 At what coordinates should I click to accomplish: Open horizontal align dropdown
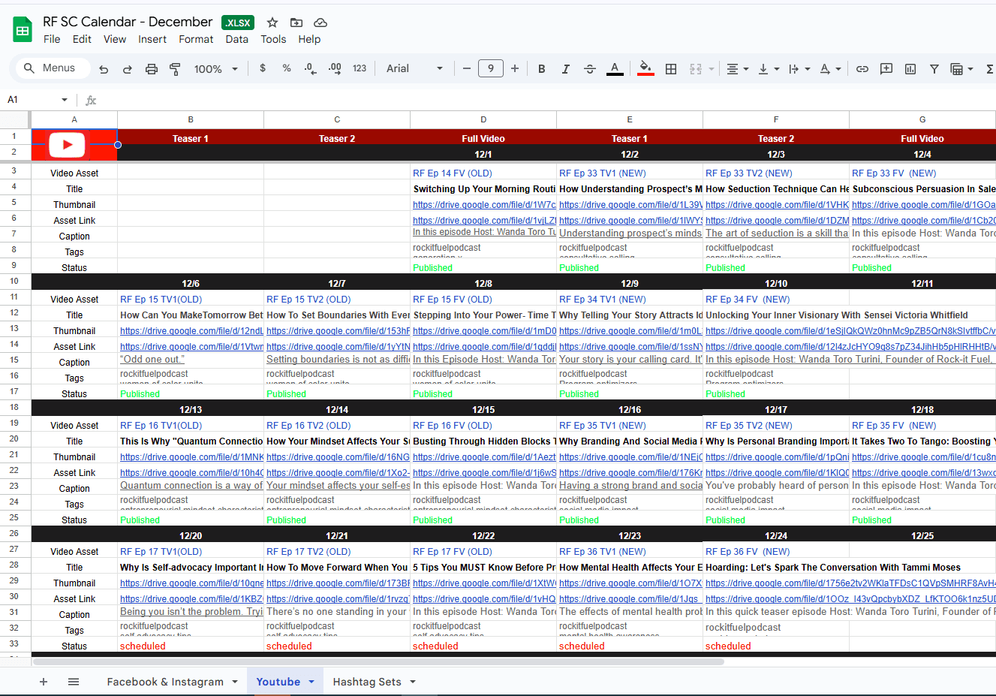point(738,68)
